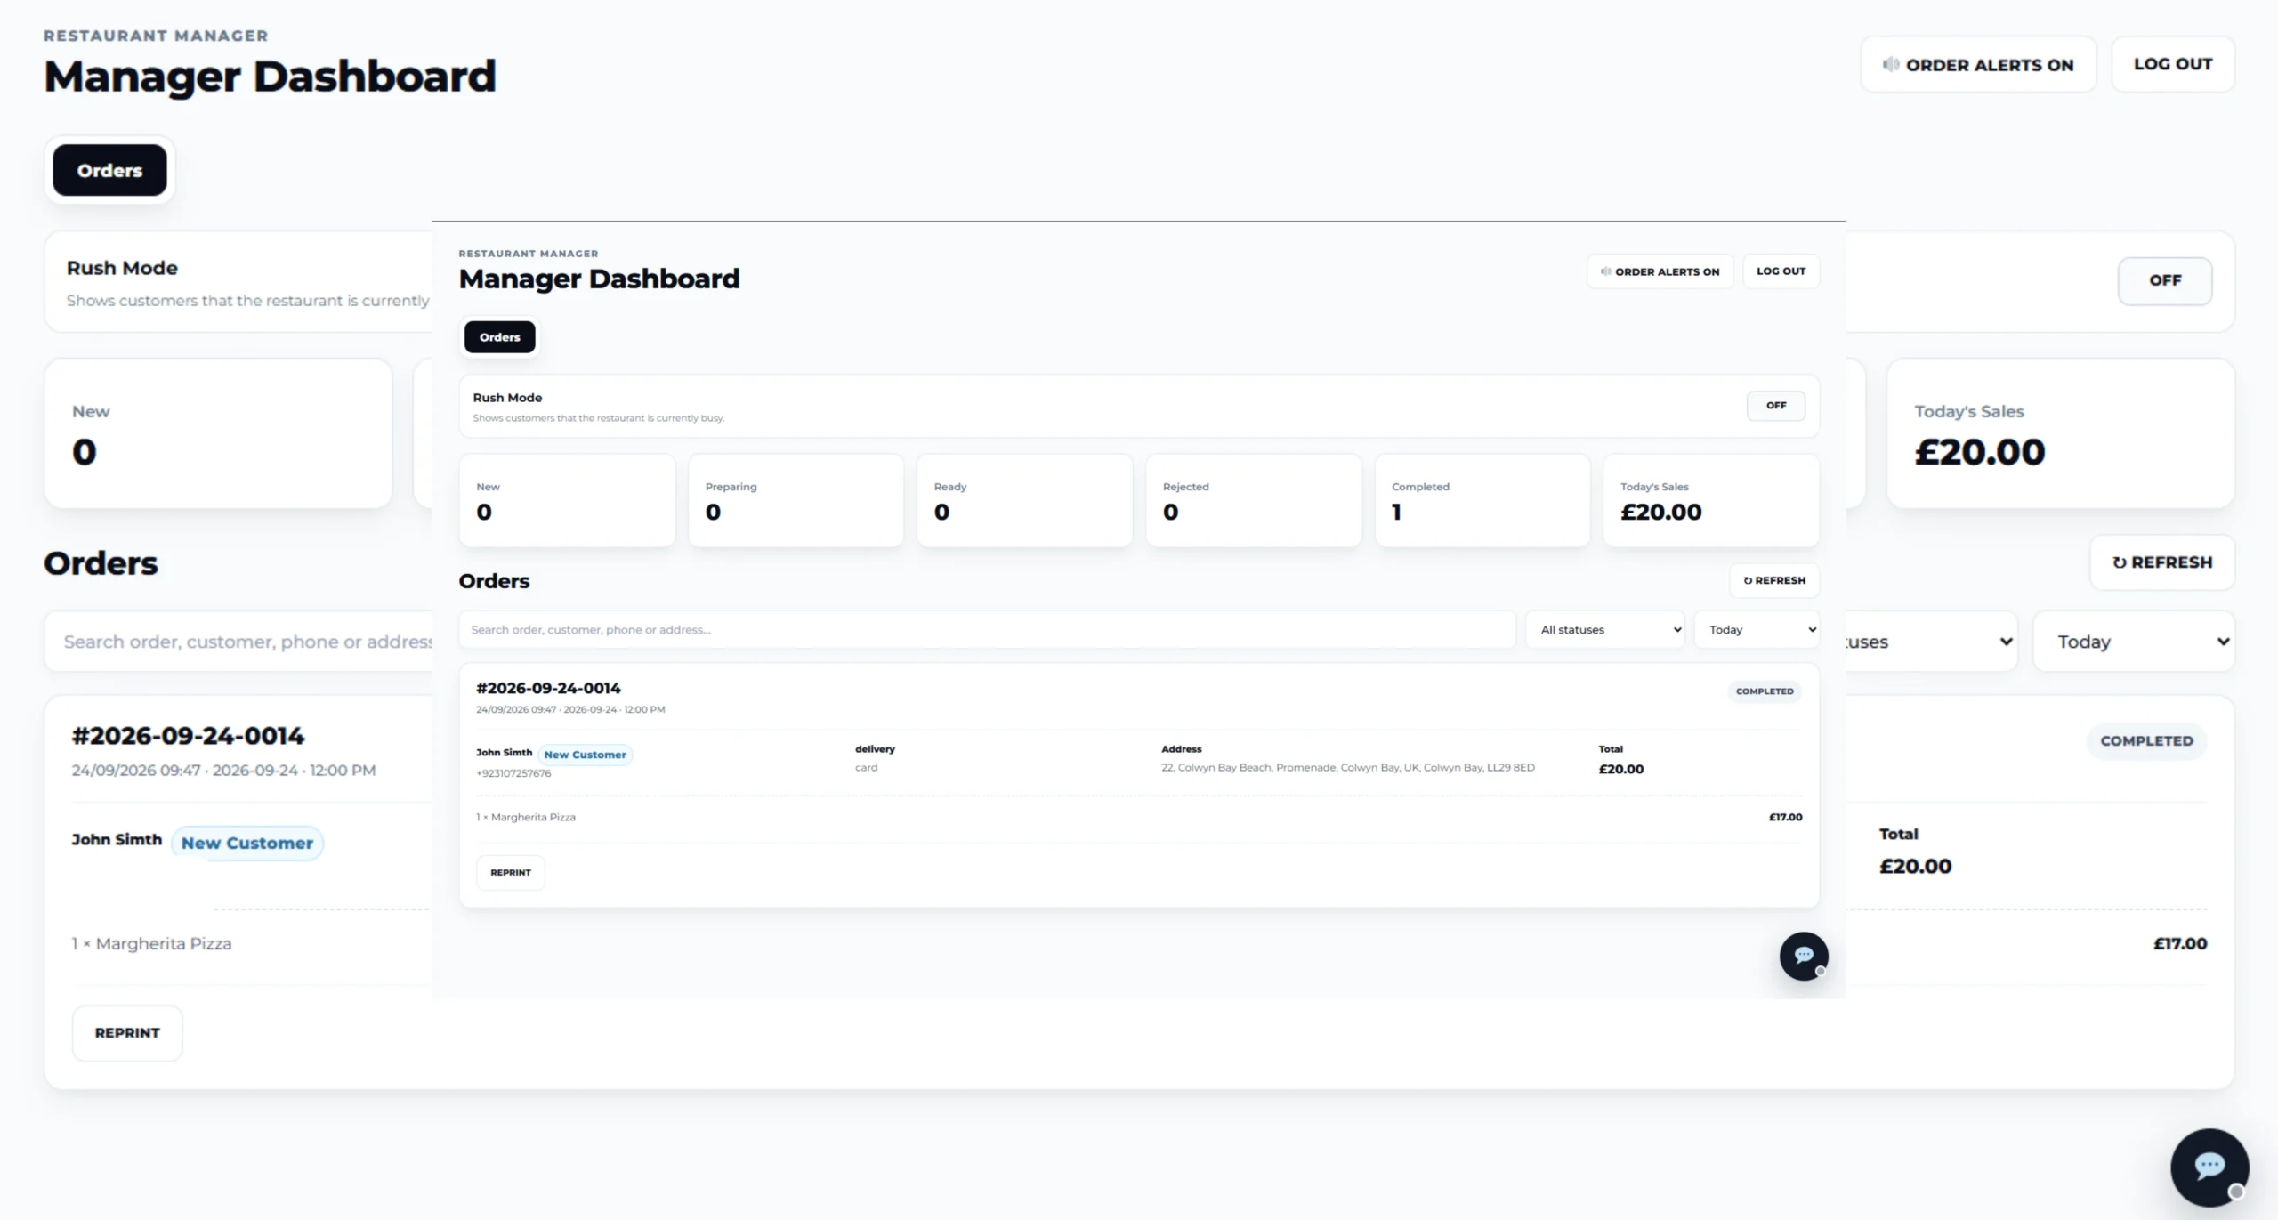This screenshot has width=2278, height=1220.
Task: Open the Today date dropdown in the inset dashboard
Action: coord(1757,629)
